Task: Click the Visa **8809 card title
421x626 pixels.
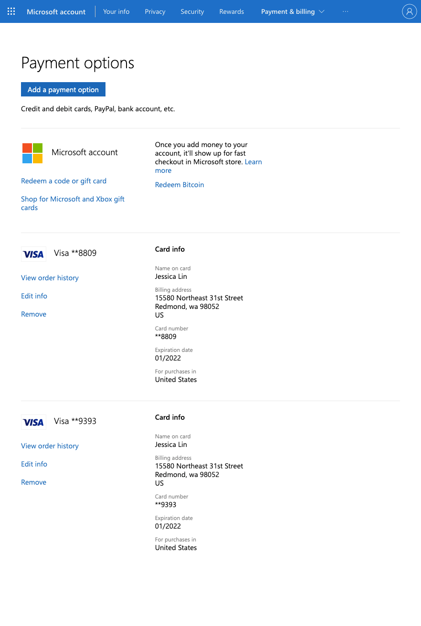Action: (75, 253)
